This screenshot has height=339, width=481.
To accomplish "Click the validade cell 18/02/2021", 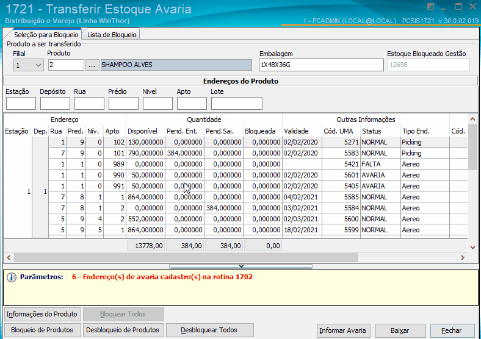I will tap(301, 230).
